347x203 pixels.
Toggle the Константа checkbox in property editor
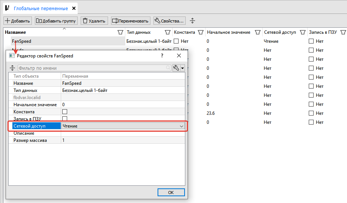pos(65,112)
